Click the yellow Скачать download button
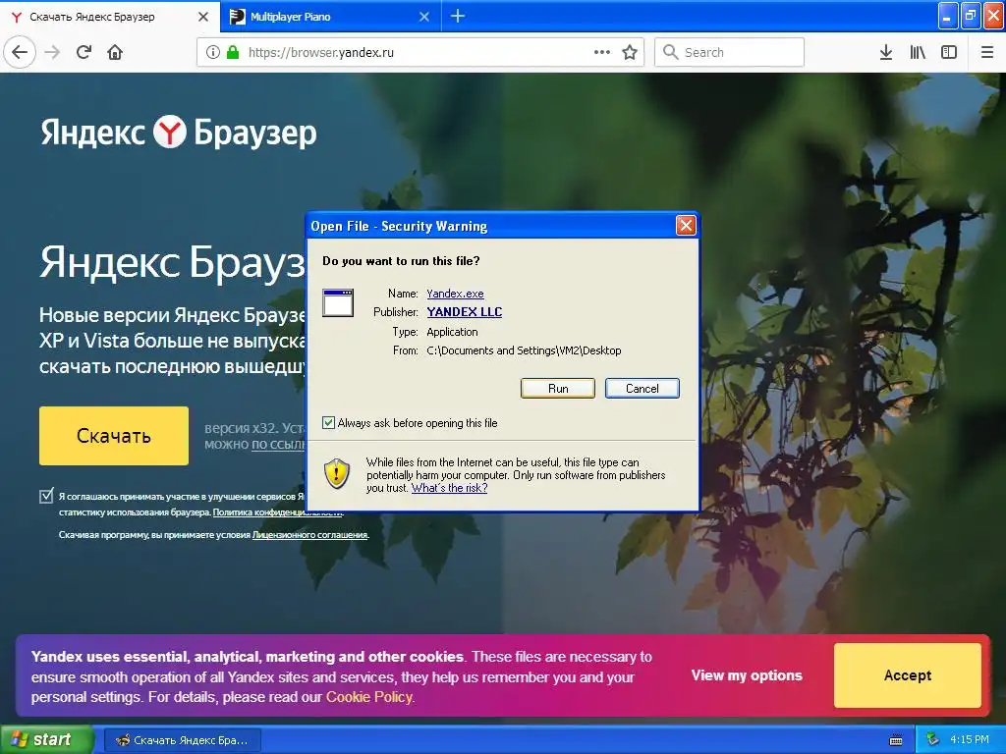1006x754 pixels. tap(114, 436)
